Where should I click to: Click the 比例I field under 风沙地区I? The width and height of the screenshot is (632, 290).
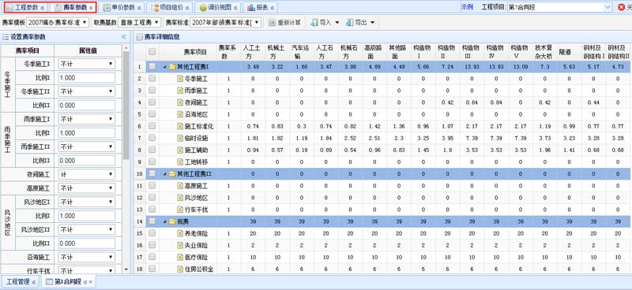pos(87,216)
